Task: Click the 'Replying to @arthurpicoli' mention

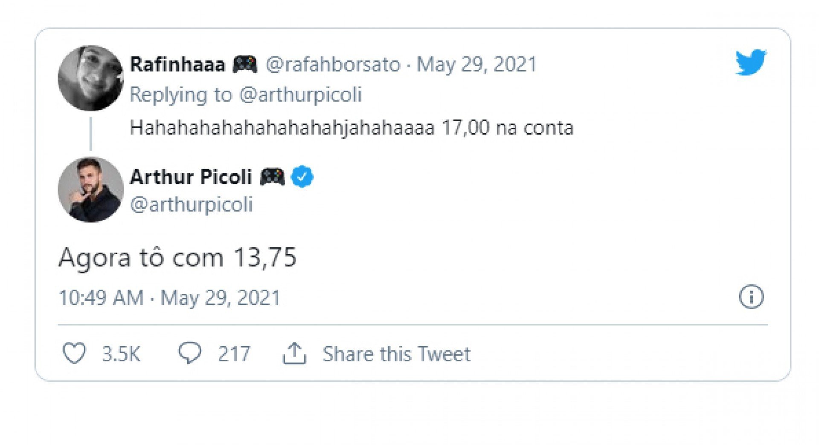Action: [x=301, y=95]
